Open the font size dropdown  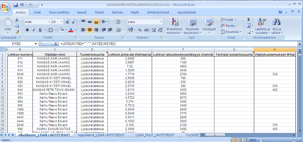point(61,22)
